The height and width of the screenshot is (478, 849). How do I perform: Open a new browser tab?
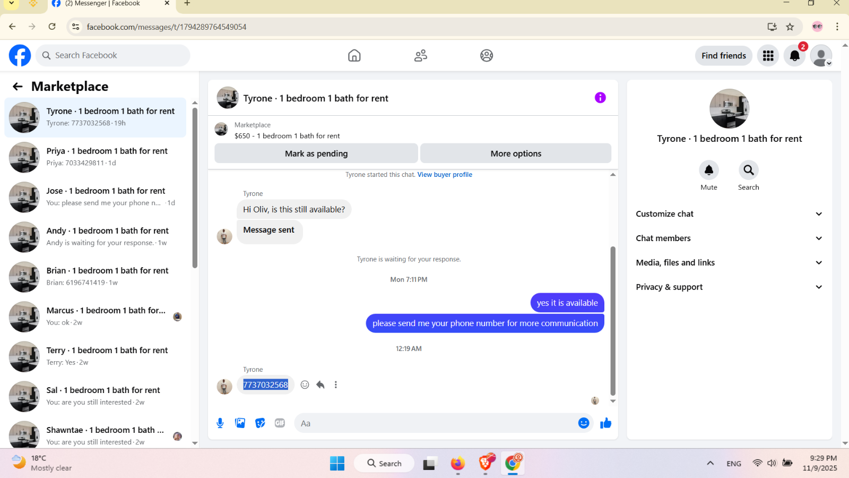click(x=187, y=3)
